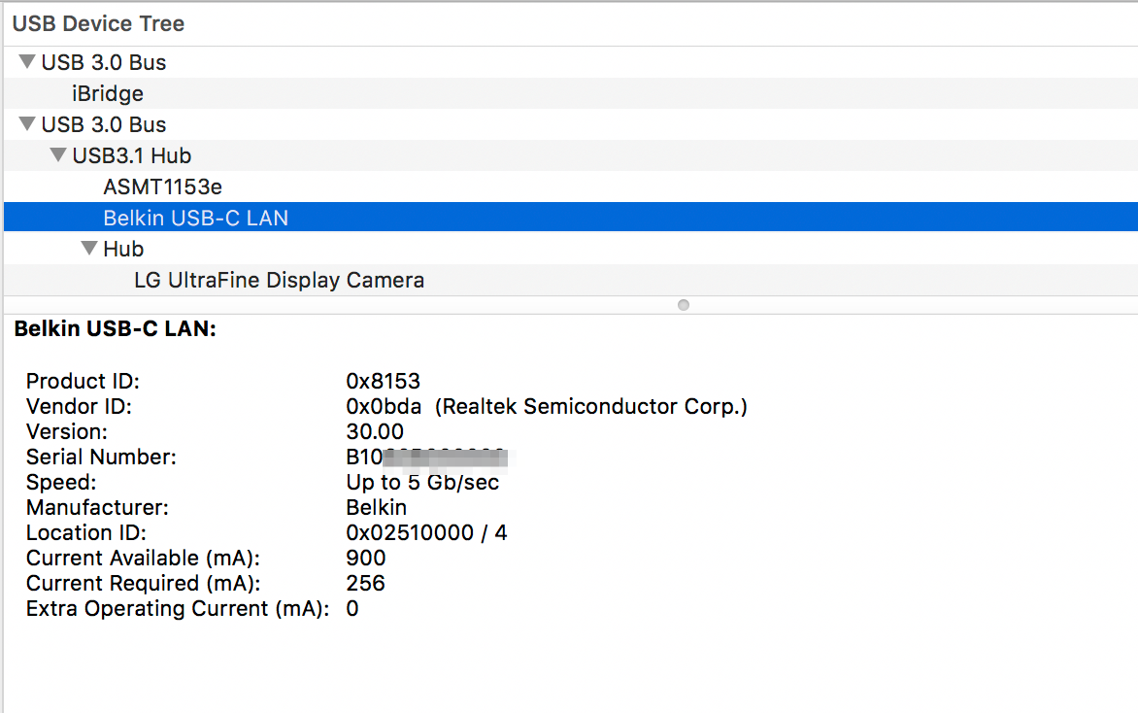Click Extra Operating Current value 0
The height and width of the screenshot is (713, 1138).
(352, 609)
